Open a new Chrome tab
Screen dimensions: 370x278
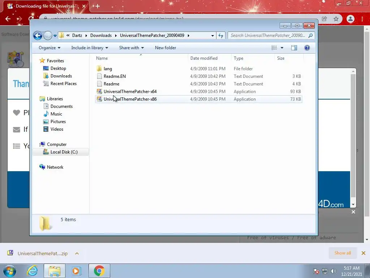[98, 6]
